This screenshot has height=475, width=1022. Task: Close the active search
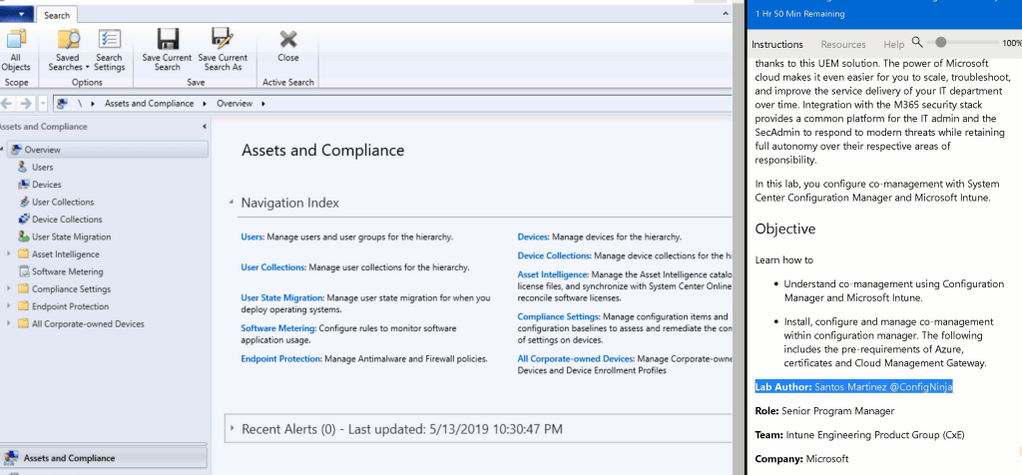(x=288, y=46)
